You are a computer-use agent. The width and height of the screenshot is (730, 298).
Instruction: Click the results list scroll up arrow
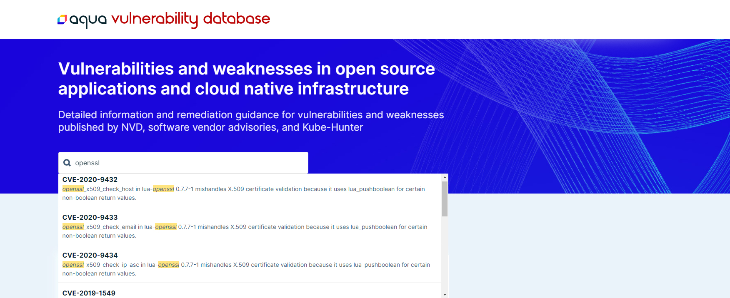coord(445,177)
